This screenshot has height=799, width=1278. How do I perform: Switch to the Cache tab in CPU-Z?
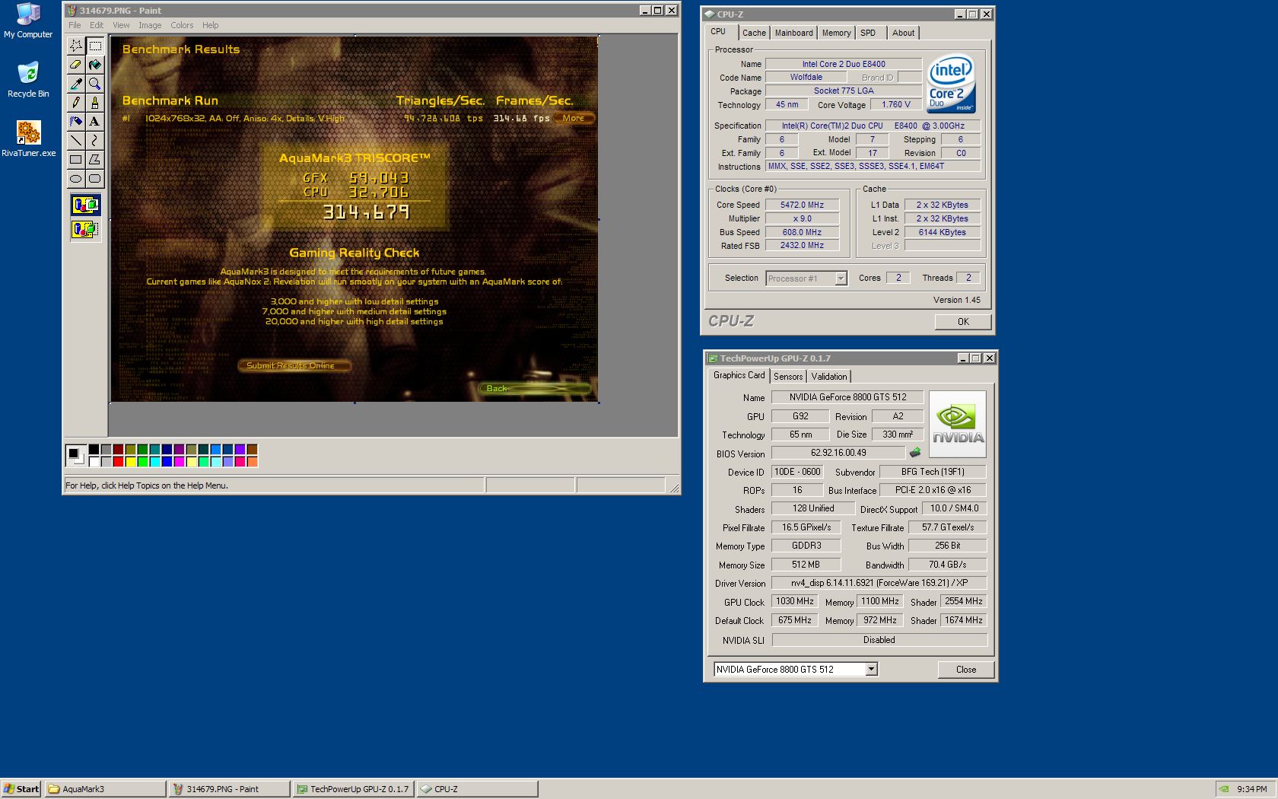click(x=754, y=33)
